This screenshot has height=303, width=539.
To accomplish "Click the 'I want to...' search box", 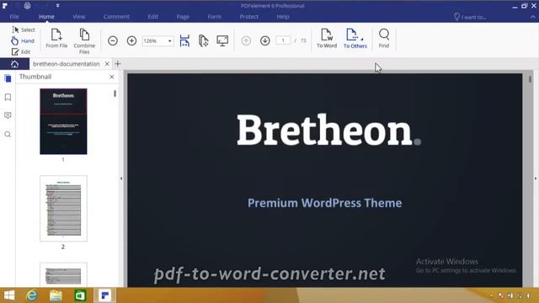I will tap(470, 17).
